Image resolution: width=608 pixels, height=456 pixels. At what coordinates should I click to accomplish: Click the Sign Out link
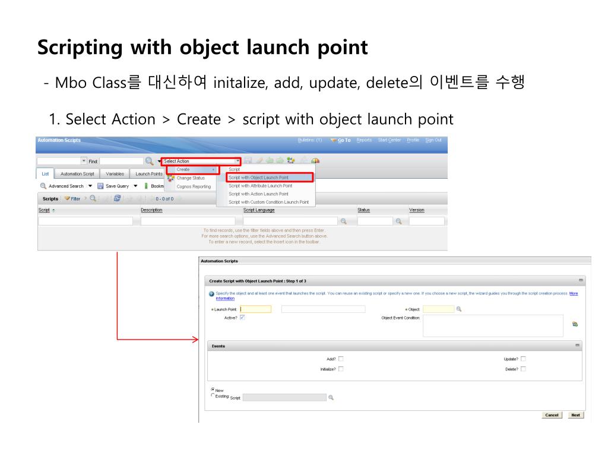pyautogui.click(x=433, y=140)
